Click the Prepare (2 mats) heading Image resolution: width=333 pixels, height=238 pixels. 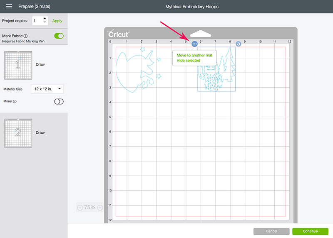(x=35, y=6)
